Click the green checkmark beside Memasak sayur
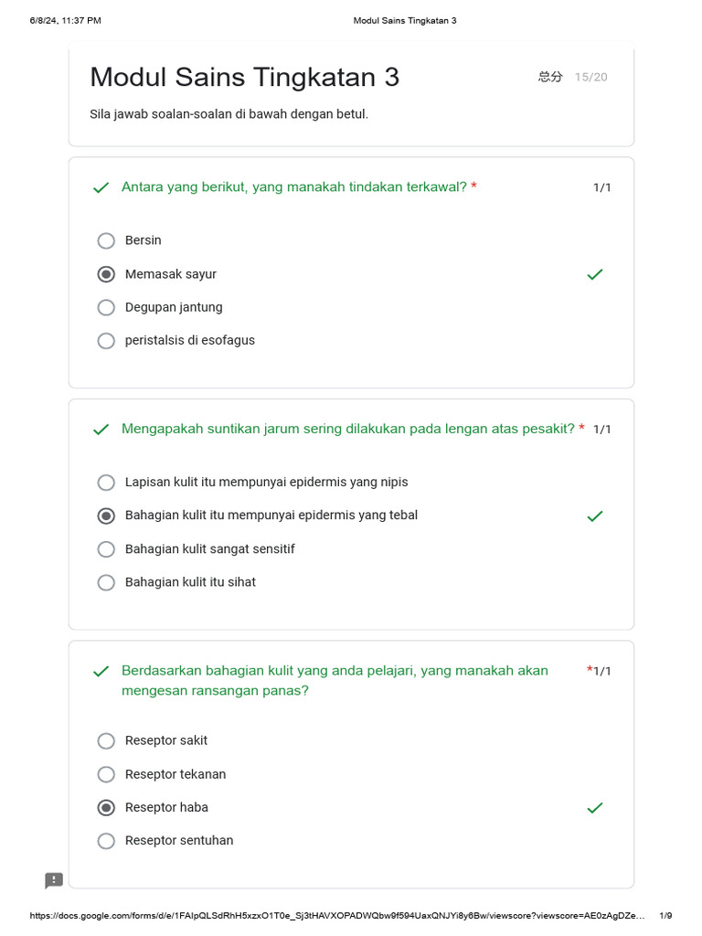 [x=595, y=274]
